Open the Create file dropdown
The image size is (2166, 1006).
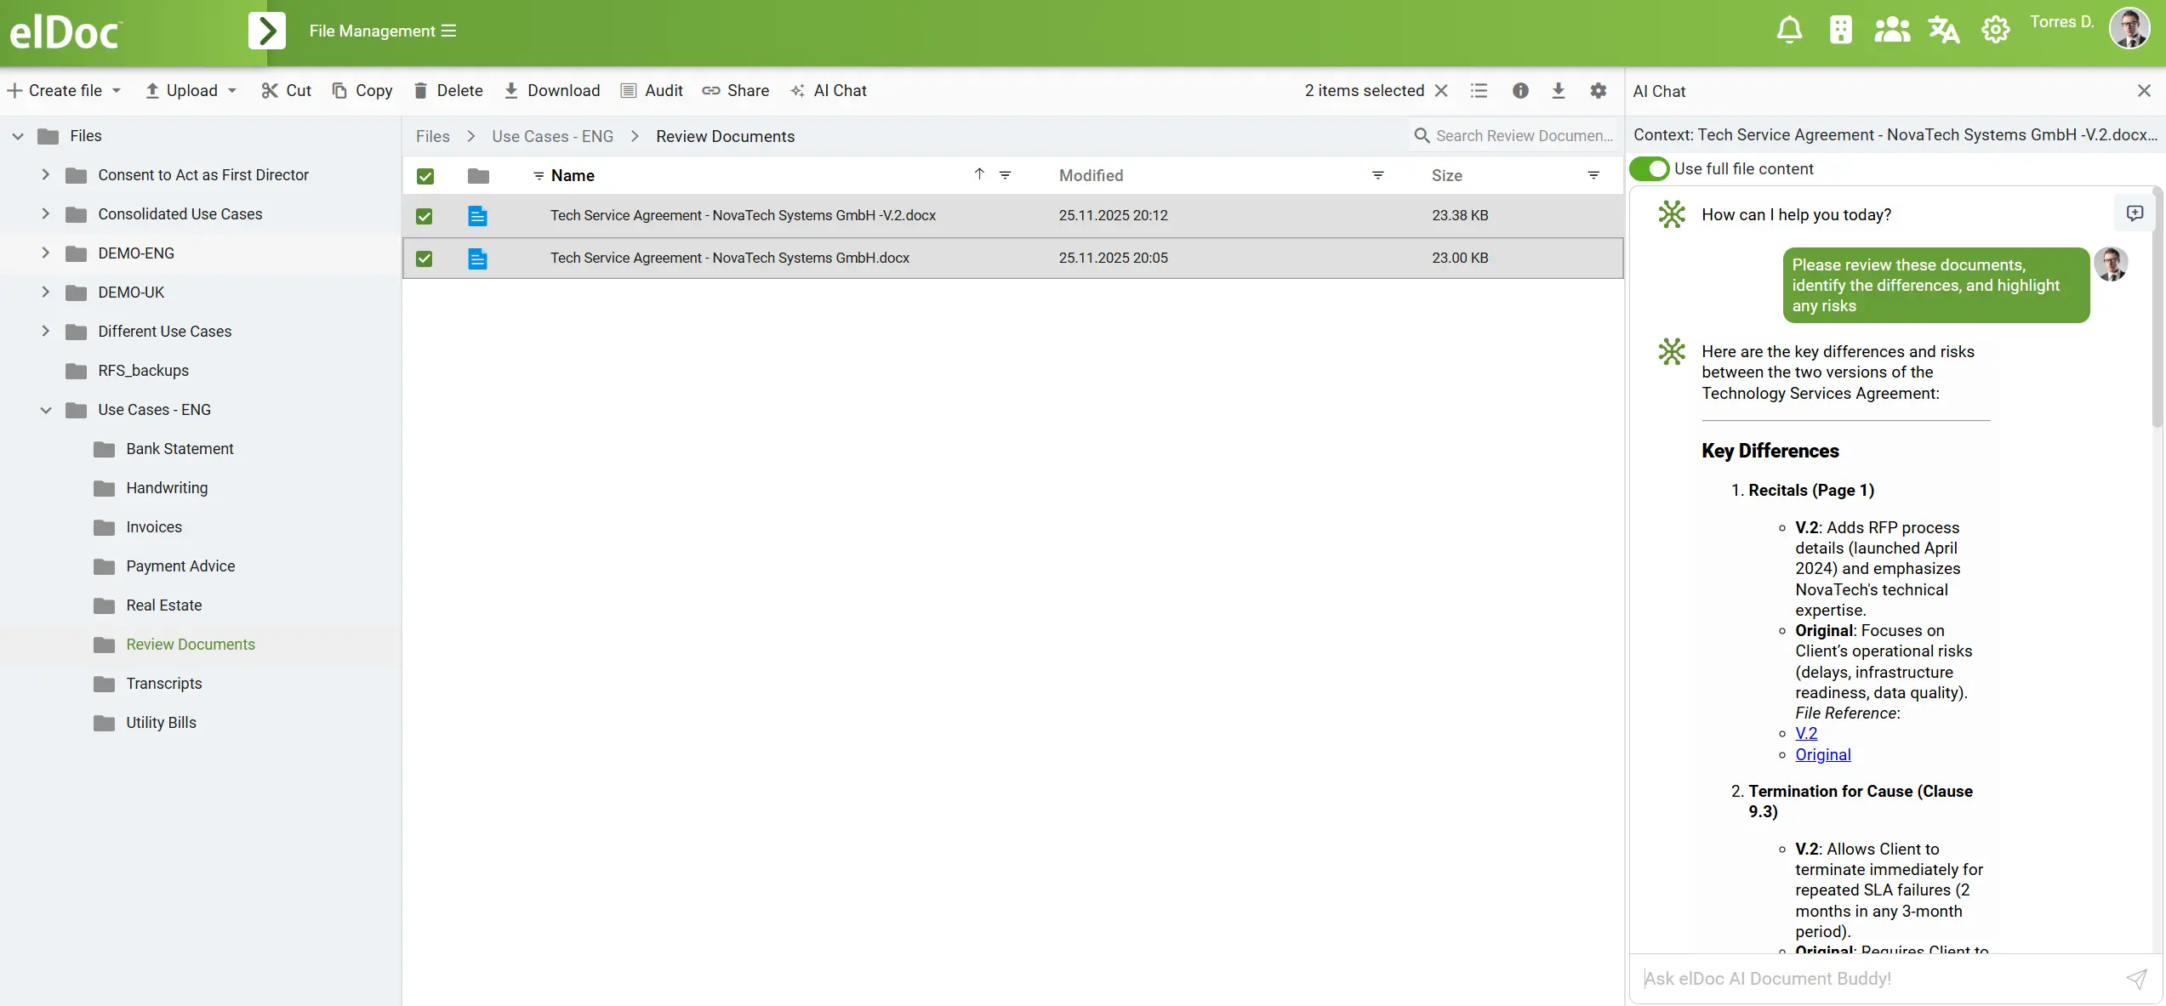coord(65,91)
